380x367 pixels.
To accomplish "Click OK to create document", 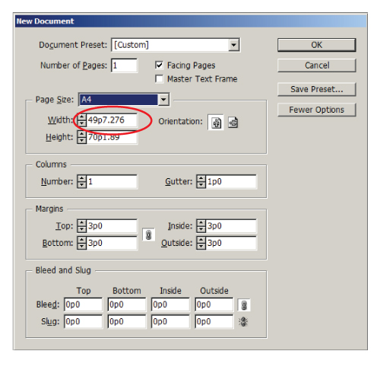I will (x=317, y=45).
